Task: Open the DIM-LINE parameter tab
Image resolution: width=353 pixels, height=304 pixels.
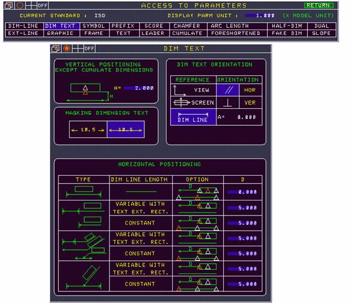Action: 24,26
